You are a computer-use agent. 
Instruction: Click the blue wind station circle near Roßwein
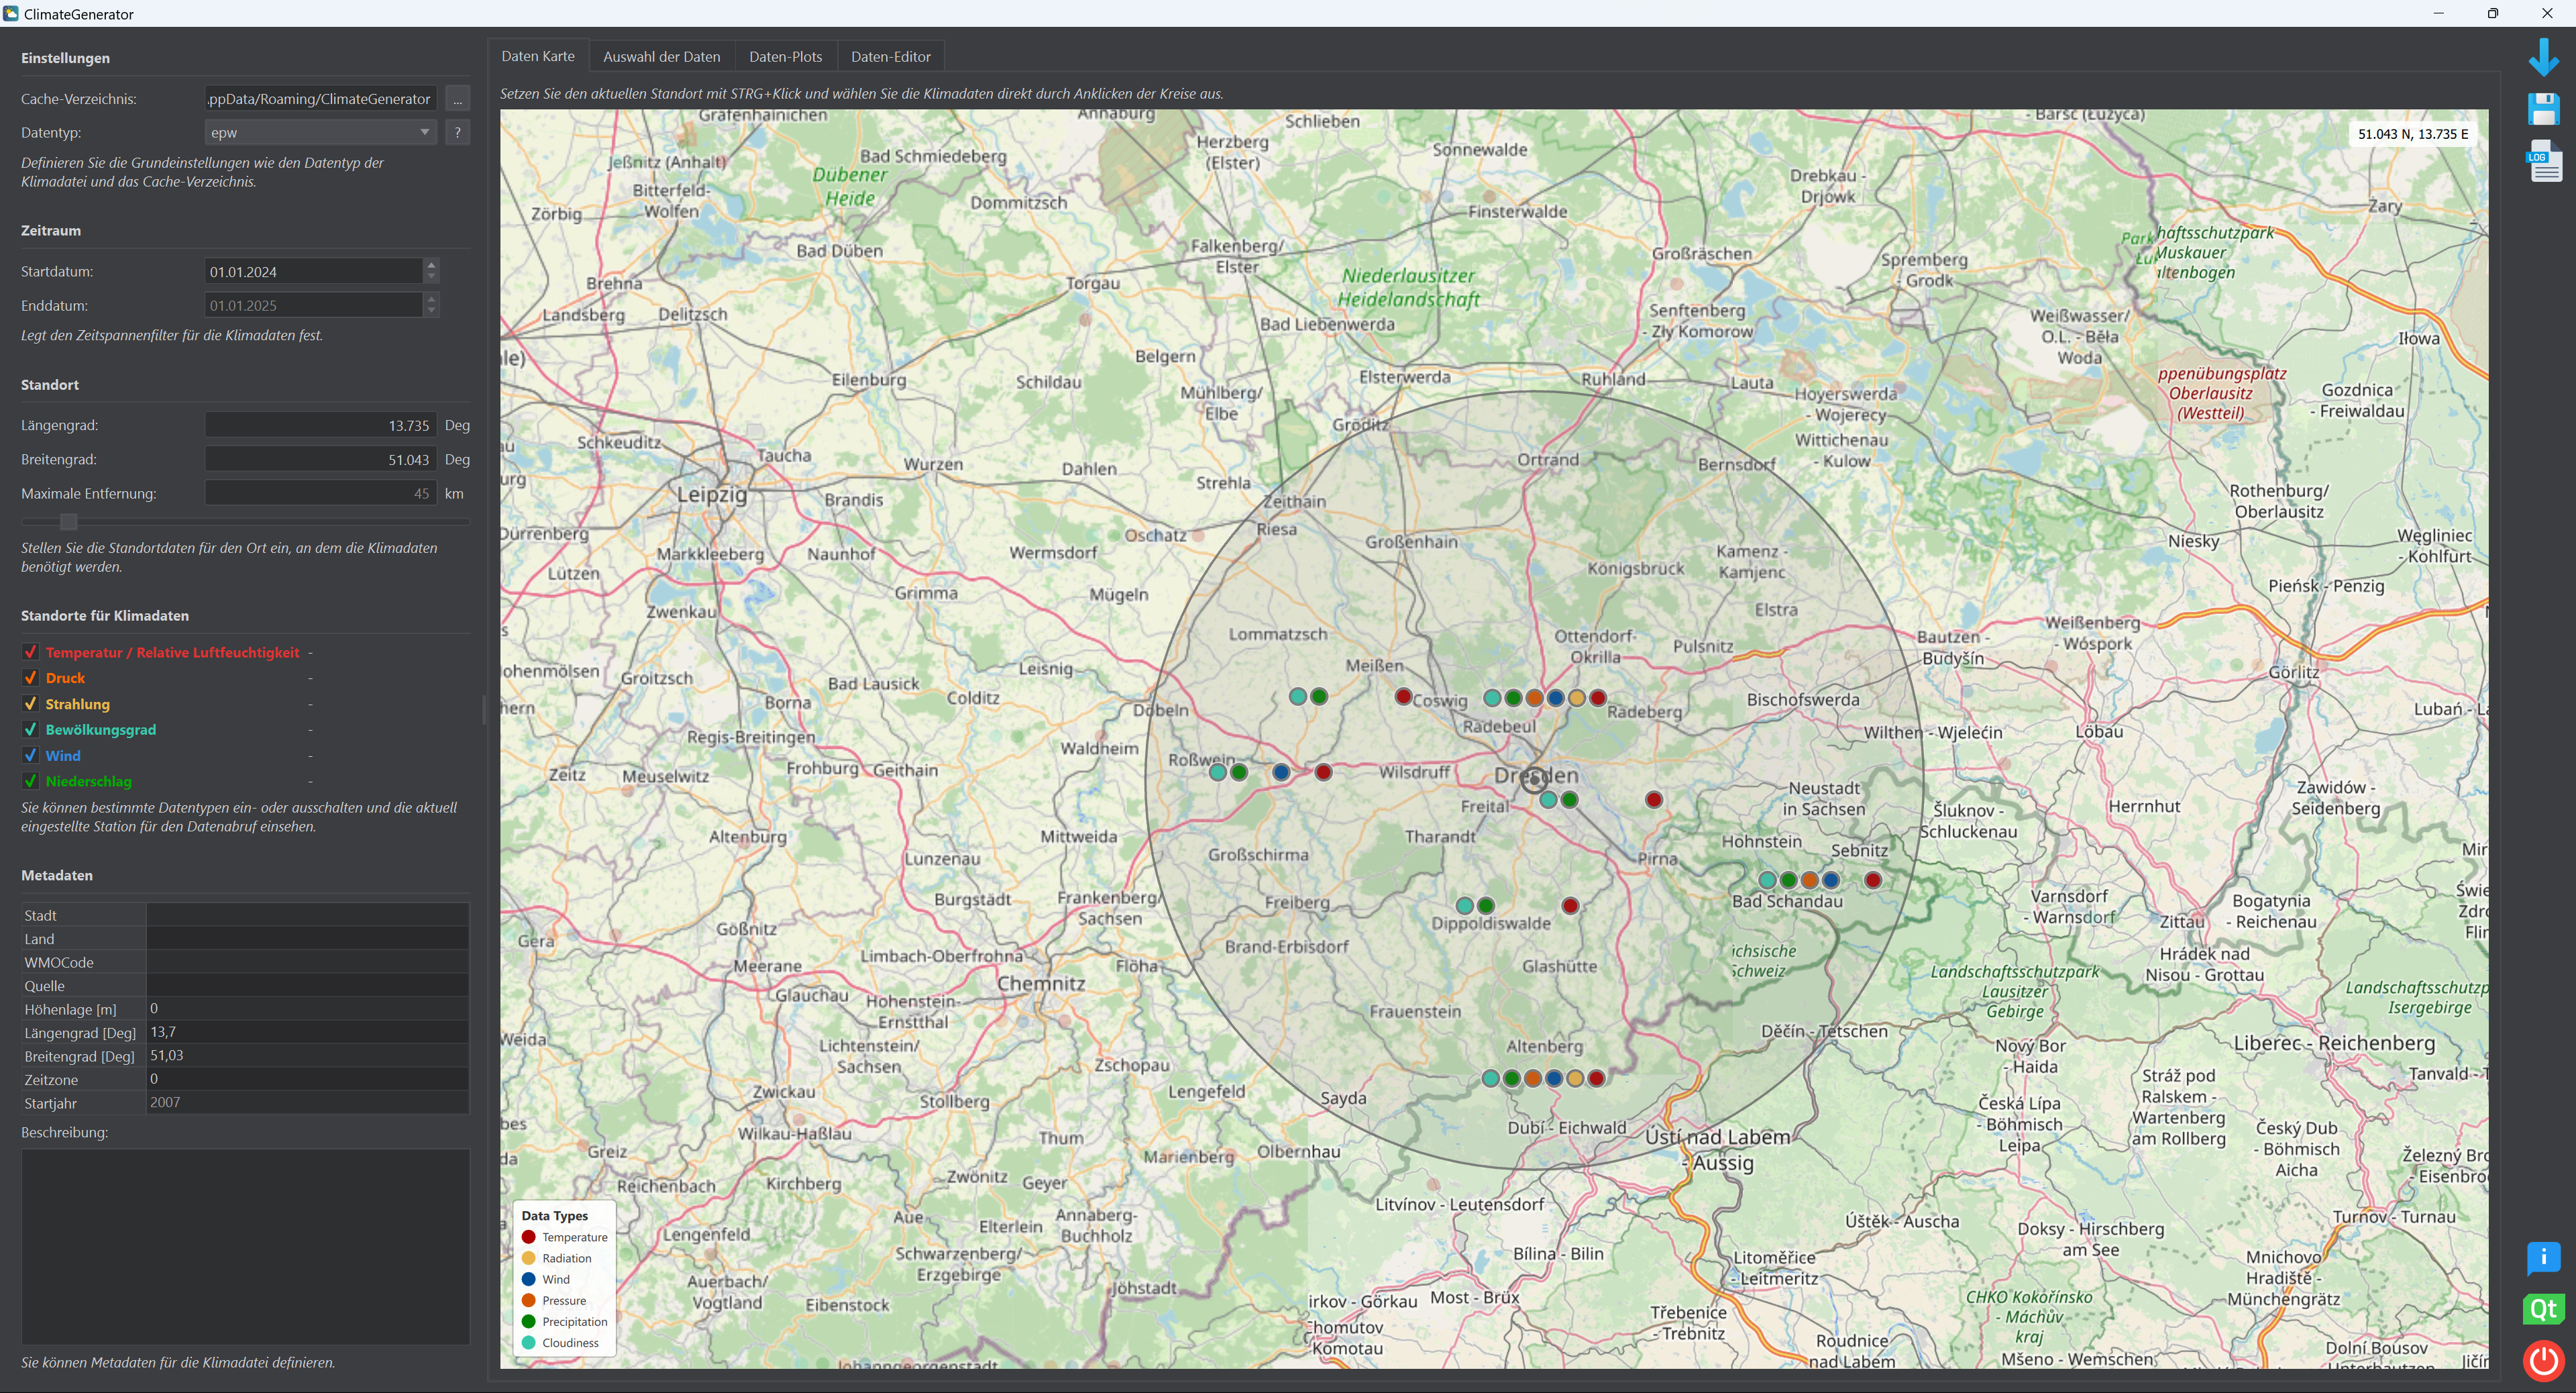[x=1281, y=772]
